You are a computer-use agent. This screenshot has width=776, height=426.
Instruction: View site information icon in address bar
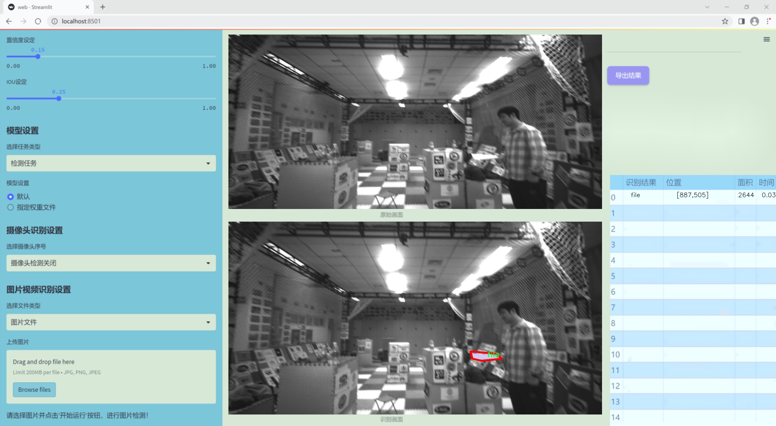pyautogui.click(x=54, y=21)
